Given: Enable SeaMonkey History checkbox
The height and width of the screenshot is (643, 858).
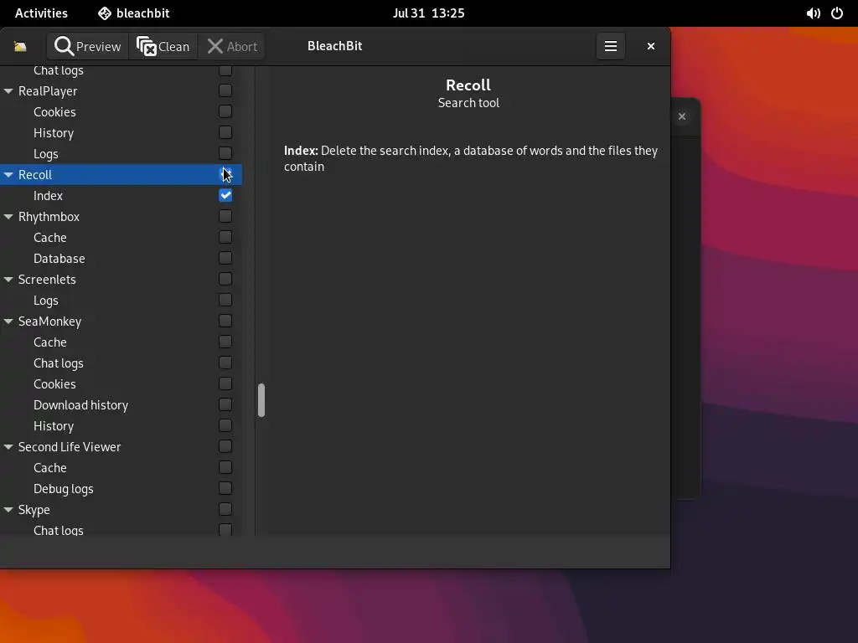Looking at the screenshot, I should tap(225, 425).
